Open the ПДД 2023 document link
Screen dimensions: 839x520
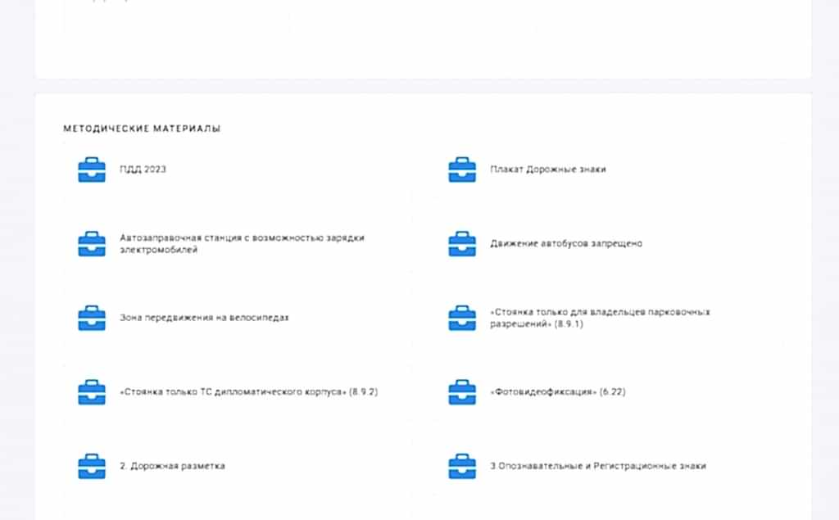point(143,170)
